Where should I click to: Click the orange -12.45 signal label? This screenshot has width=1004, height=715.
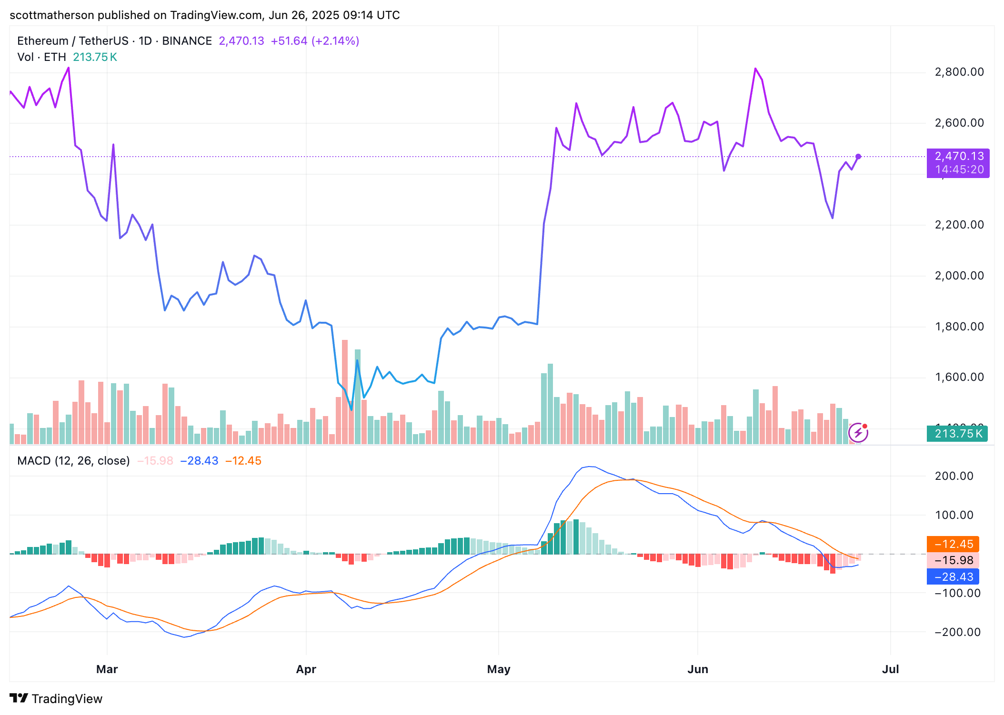click(953, 544)
